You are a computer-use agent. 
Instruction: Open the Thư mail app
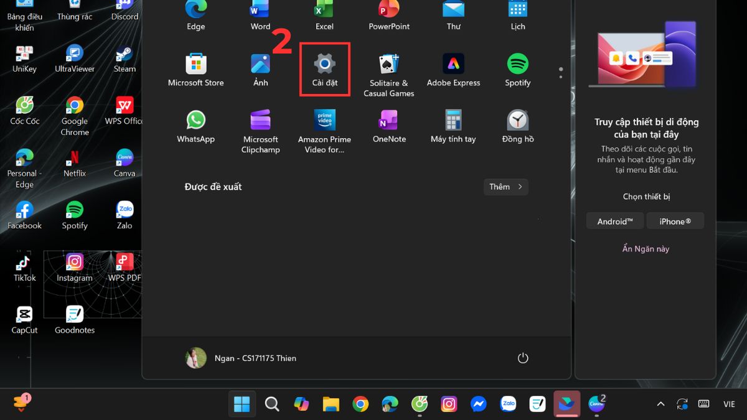454,15
